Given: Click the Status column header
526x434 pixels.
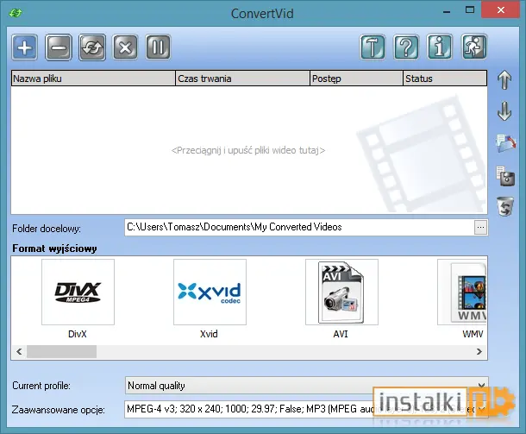Looking at the screenshot, I should [445, 79].
